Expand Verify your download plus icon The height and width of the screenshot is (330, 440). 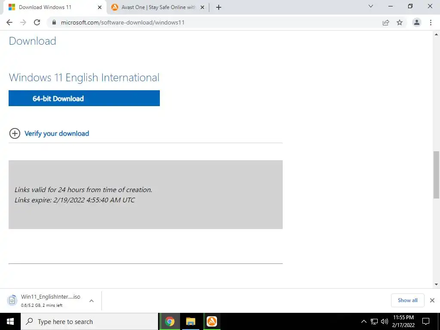click(x=15, y=134)
